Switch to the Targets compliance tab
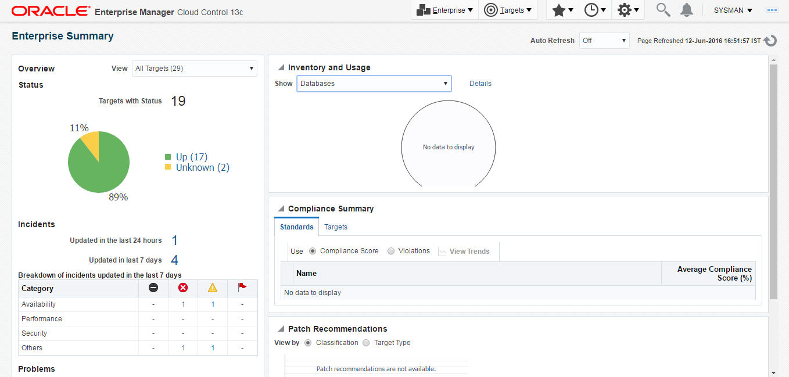 (336, 227)
